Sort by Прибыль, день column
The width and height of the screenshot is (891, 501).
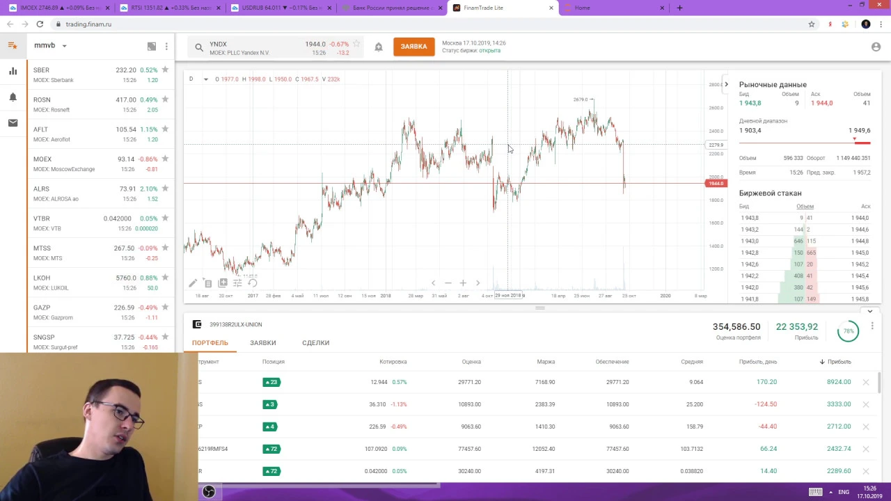758,362
